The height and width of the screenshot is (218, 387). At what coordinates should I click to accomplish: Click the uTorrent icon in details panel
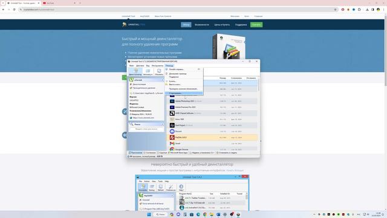pos(131,80)
